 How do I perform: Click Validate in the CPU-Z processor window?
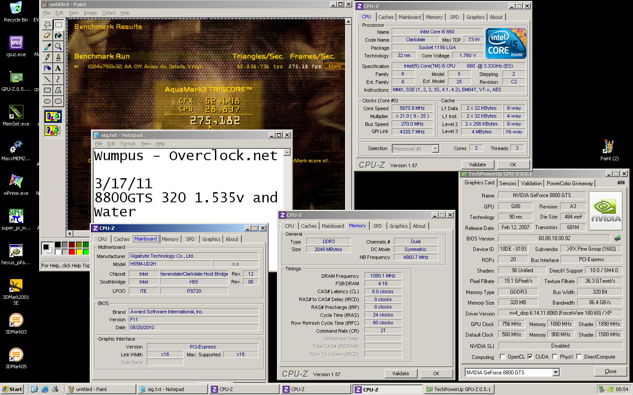click(x=477, y=165)
